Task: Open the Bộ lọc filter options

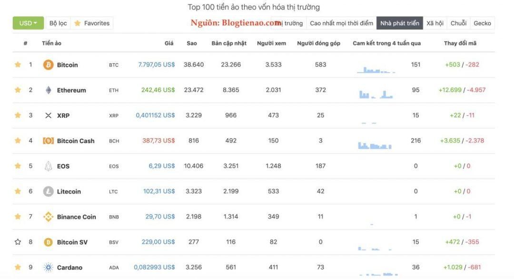Action: (58, 23)
